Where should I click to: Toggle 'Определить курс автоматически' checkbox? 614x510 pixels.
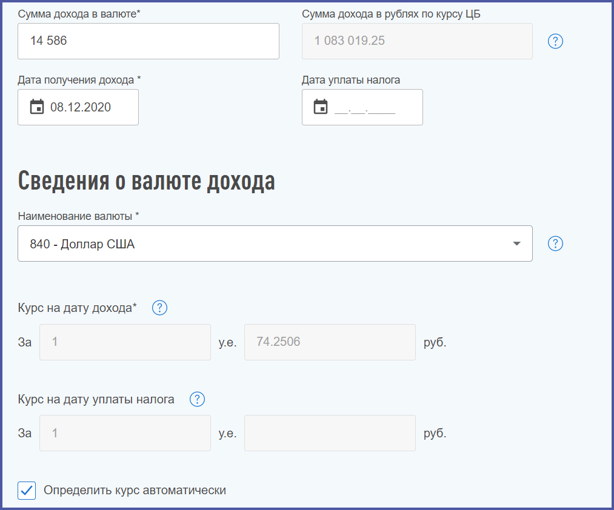click(x=27, y=491)
